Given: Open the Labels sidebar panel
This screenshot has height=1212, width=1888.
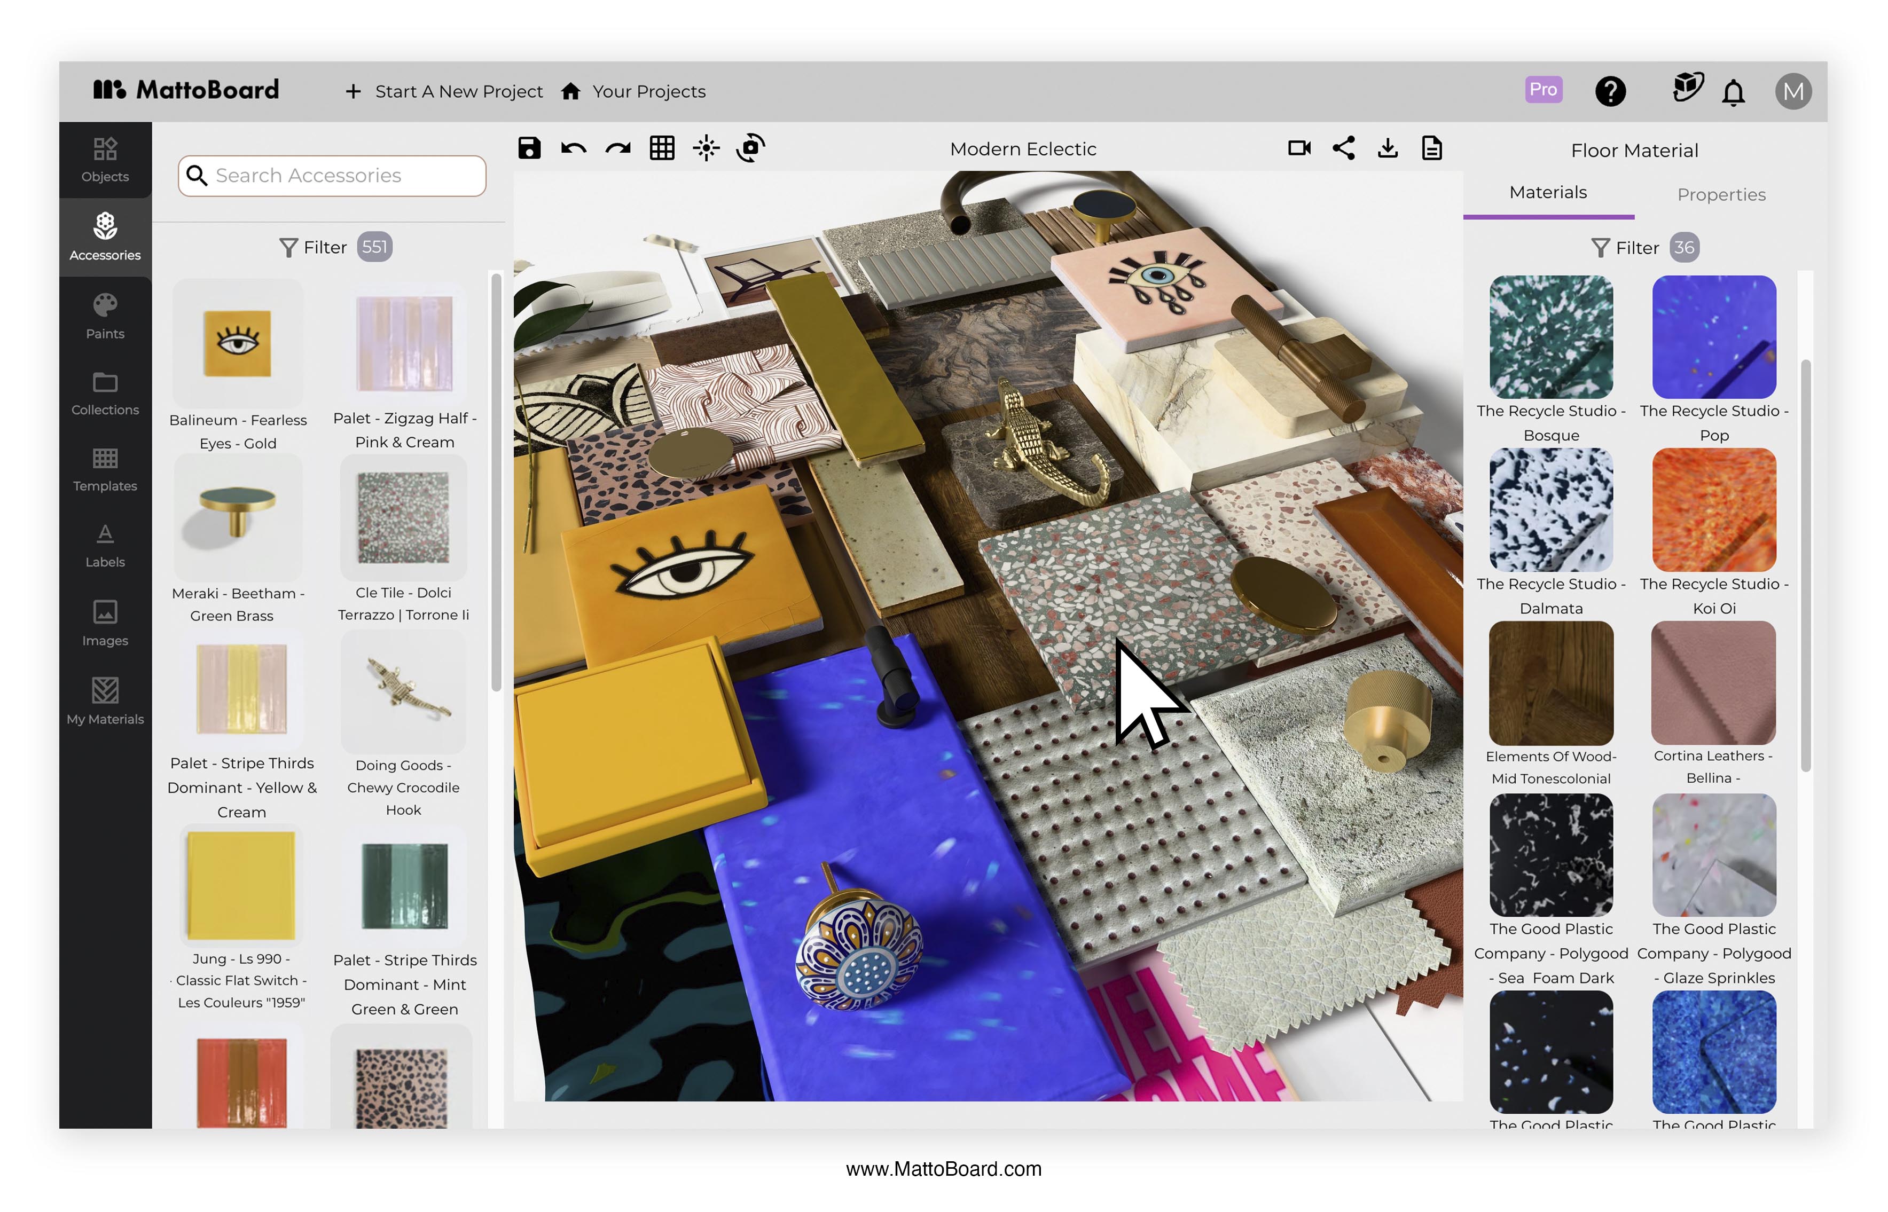Looking at the screenshot, I should coord(106,546).
